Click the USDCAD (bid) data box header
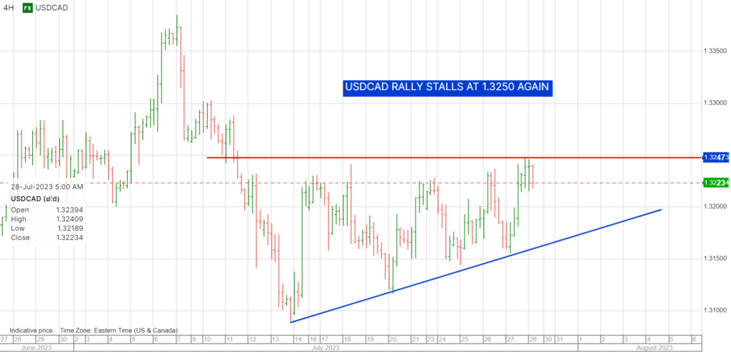This screenshot has height=352, width=731. 36,199
